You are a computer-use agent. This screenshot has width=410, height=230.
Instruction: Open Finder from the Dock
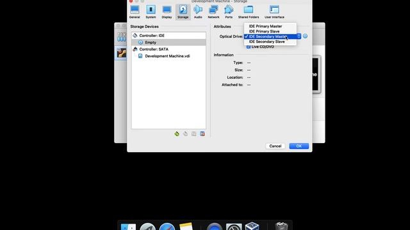coord(128,227)
